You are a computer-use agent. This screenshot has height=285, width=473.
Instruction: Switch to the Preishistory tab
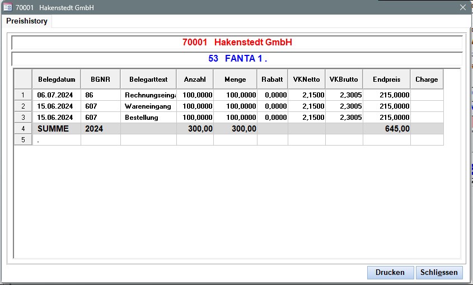tap(27, 21)
